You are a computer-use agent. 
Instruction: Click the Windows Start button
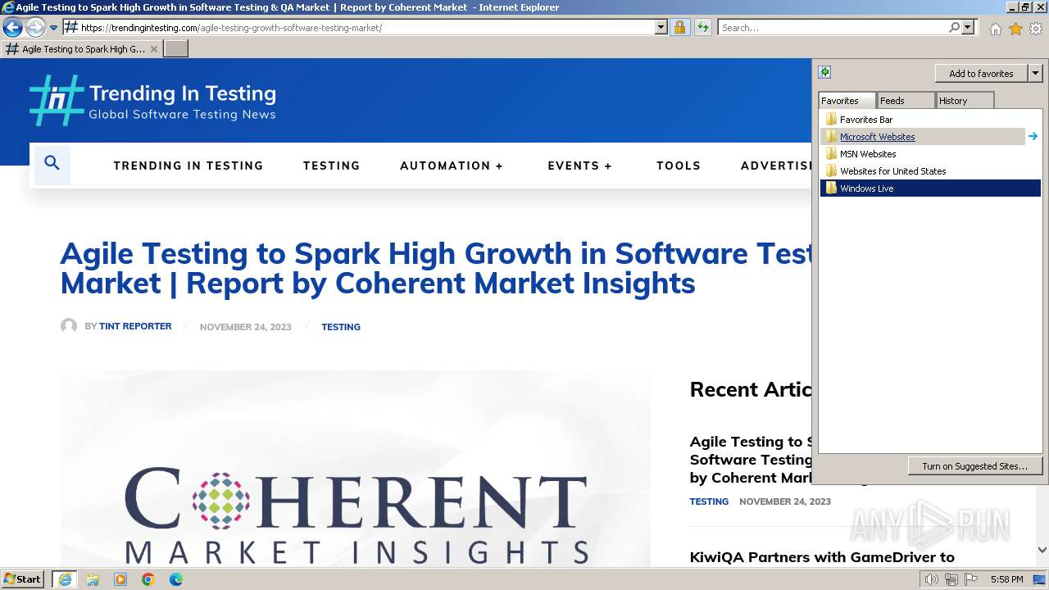coord(22,579)
